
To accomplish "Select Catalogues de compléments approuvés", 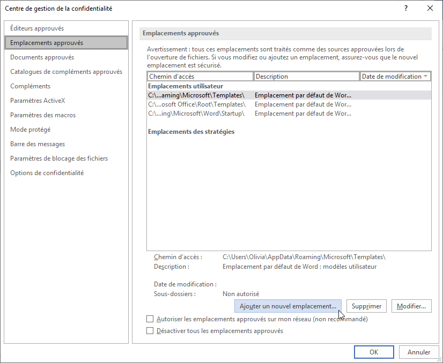I will coord(66,72).
